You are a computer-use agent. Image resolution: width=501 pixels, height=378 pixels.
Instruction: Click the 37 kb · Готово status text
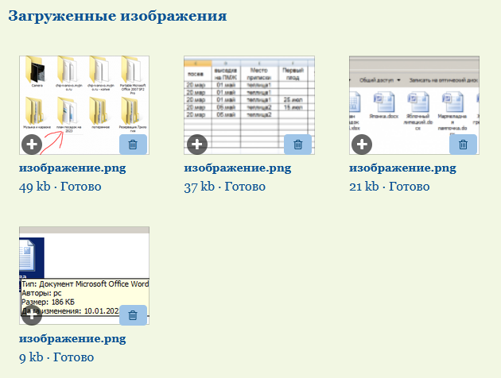(x=225, y=187)
